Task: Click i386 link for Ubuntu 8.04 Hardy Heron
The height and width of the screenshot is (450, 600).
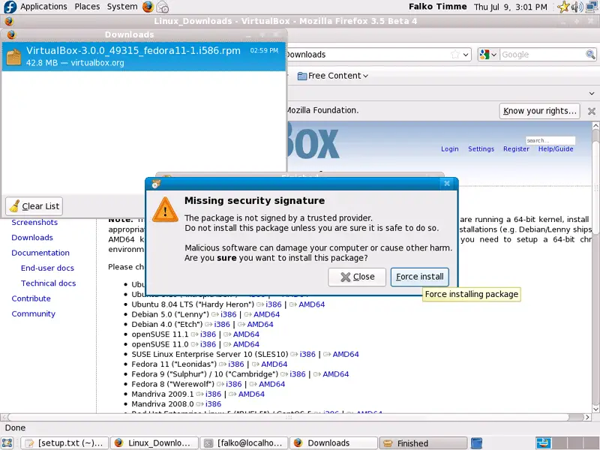Action: click(274, 304)
